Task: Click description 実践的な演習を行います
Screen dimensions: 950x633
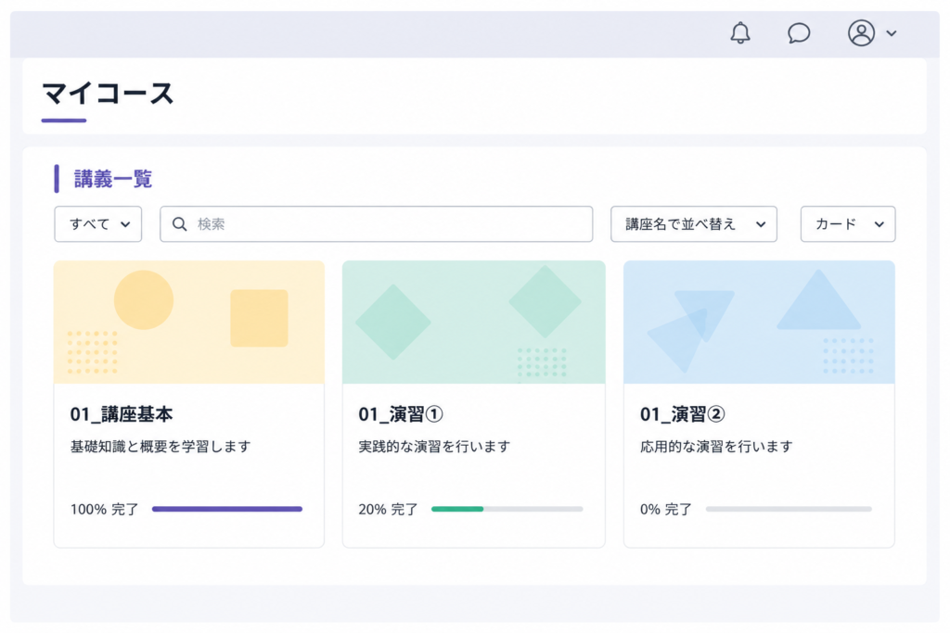Action: tap(434, 447)
